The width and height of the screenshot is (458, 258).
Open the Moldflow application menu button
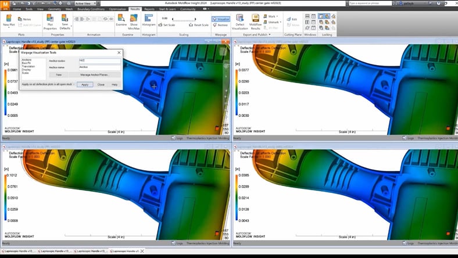5,5
